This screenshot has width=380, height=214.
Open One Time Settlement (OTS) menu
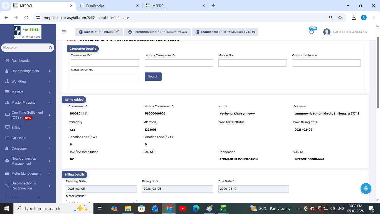27,115
